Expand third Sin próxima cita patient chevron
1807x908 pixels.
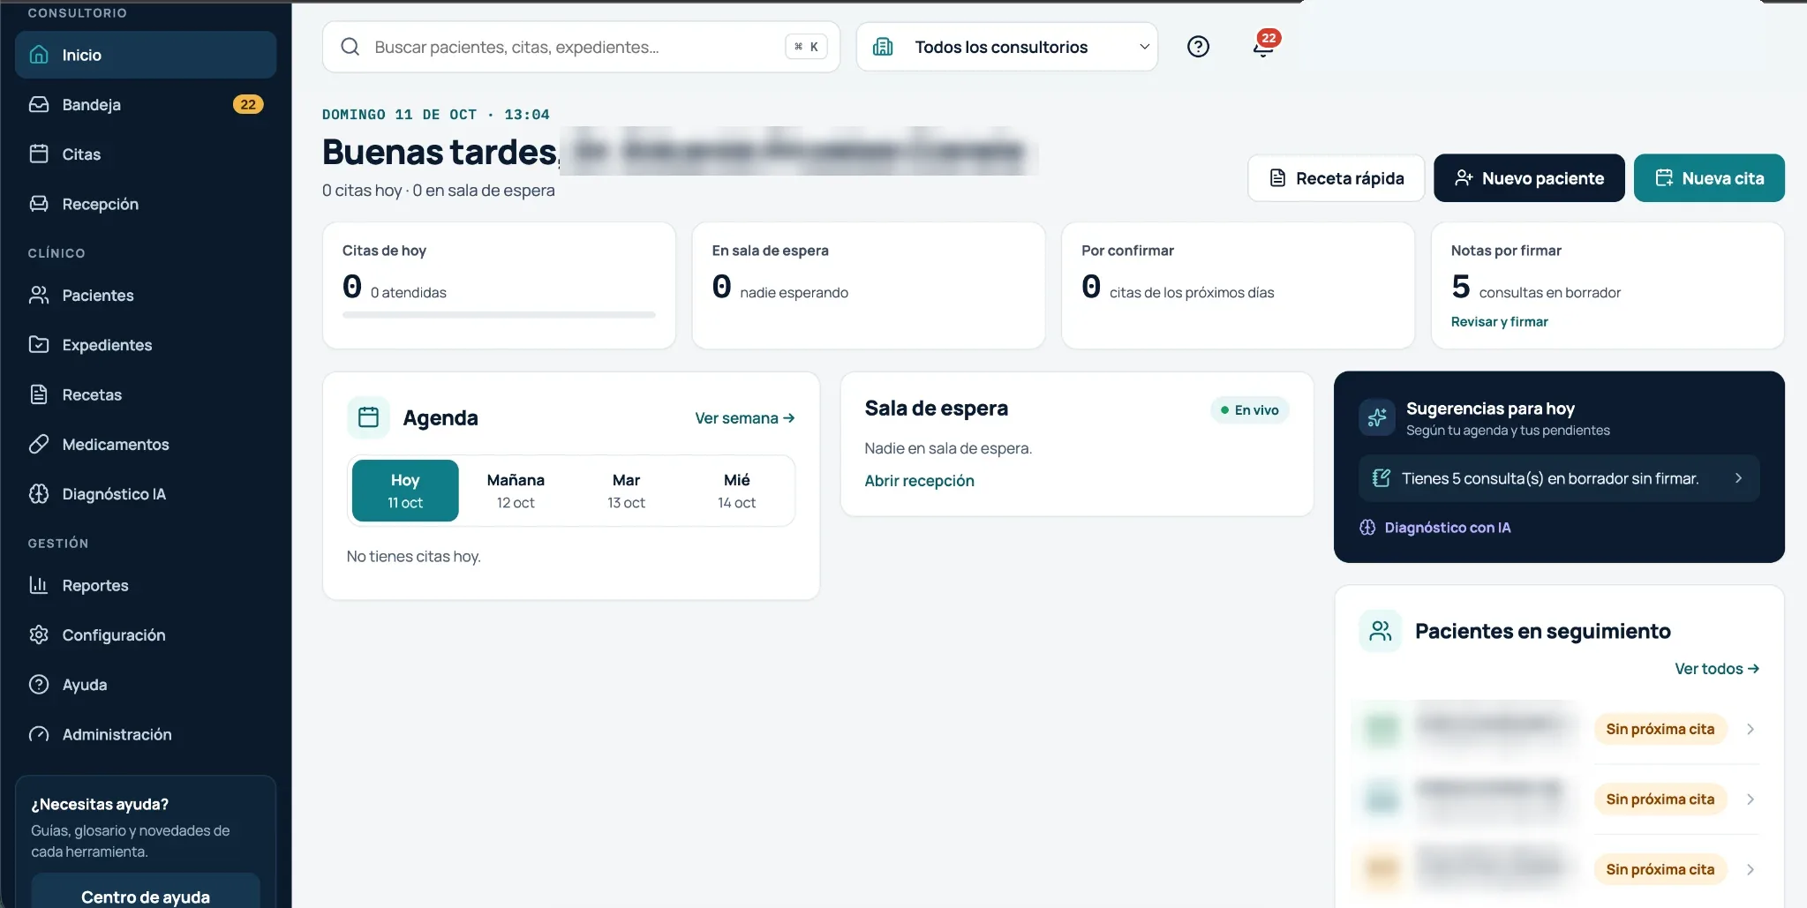pos(1750,869)
